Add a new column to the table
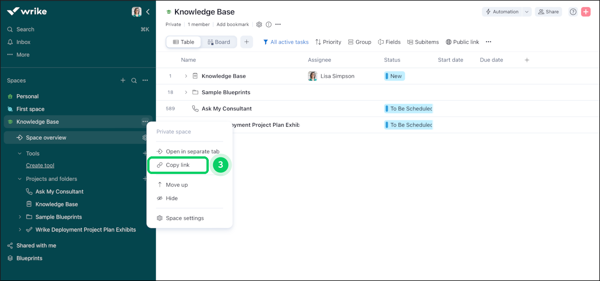Screen dimensions: 600x281 [x=527, y=60]
